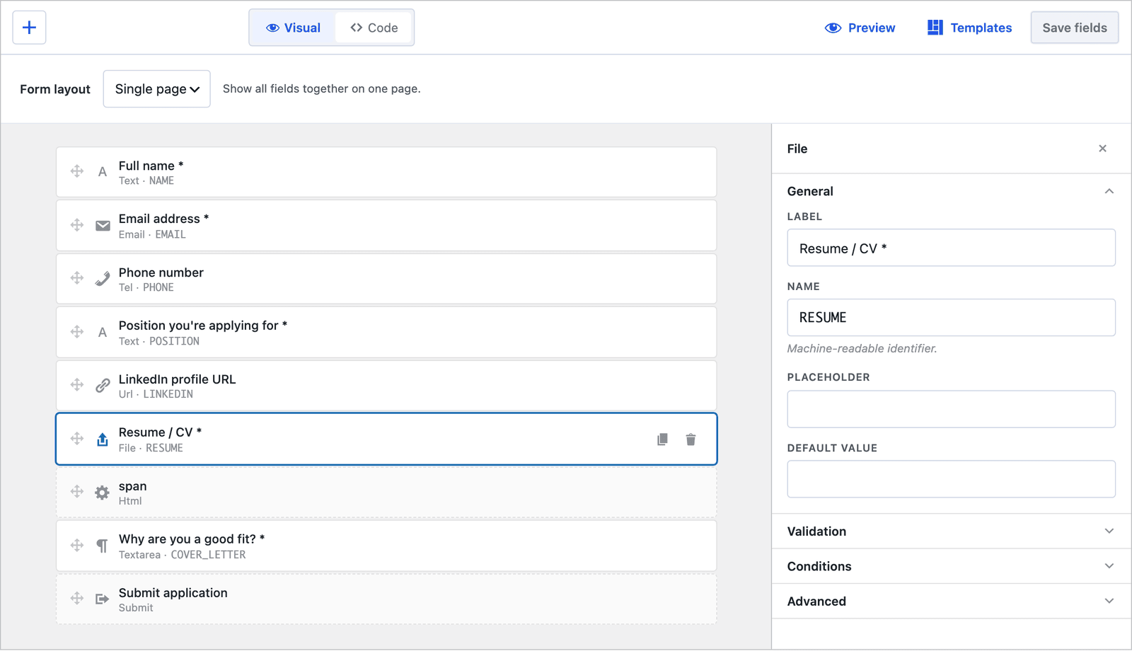Image resolution: width=1132 pixels, height=651 pixels.
Task: Click telephone icon of Phone number field
Action: pyautogui.click(x=103, y=279)
